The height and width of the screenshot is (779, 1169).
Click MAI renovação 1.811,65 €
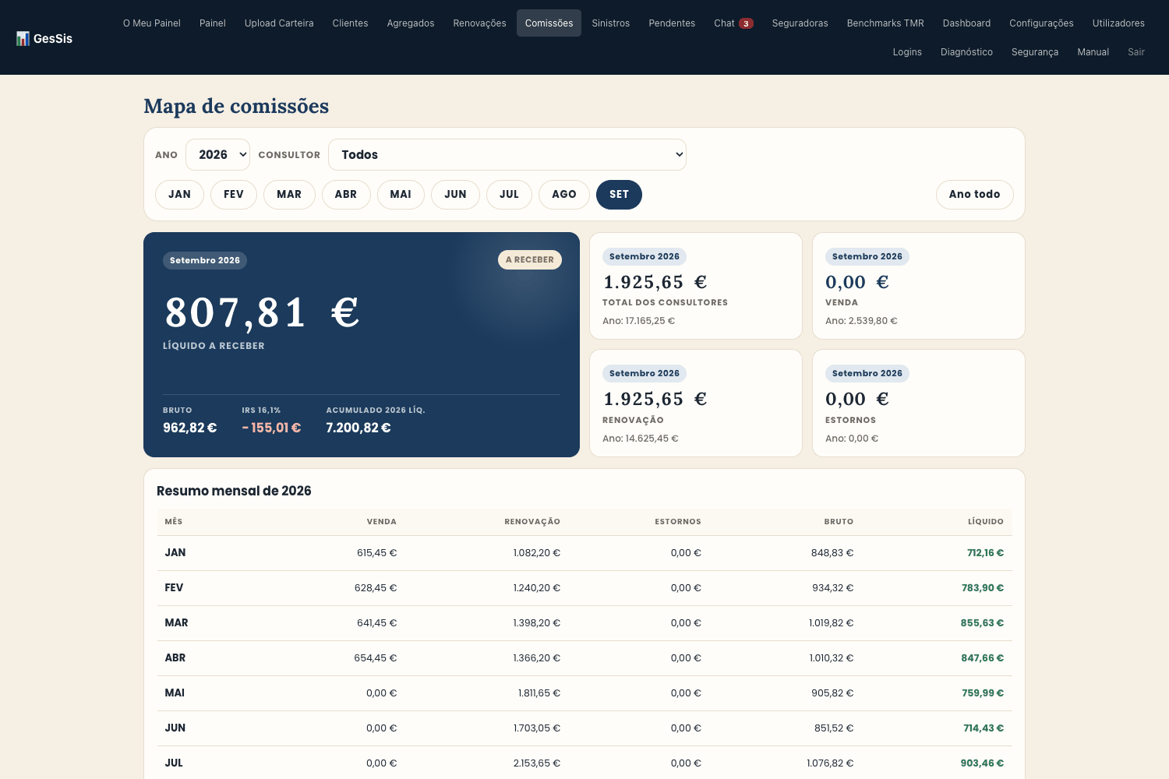tap(539, 693)
